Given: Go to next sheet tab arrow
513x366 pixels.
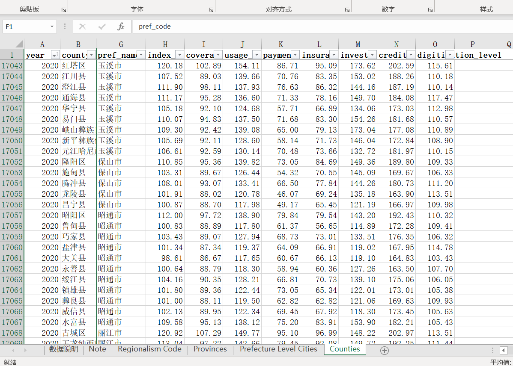Looking at the screenshot, I should coord(25,350).
